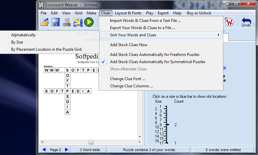
Task: Open the Edit menu
Action: click(54, 13)
